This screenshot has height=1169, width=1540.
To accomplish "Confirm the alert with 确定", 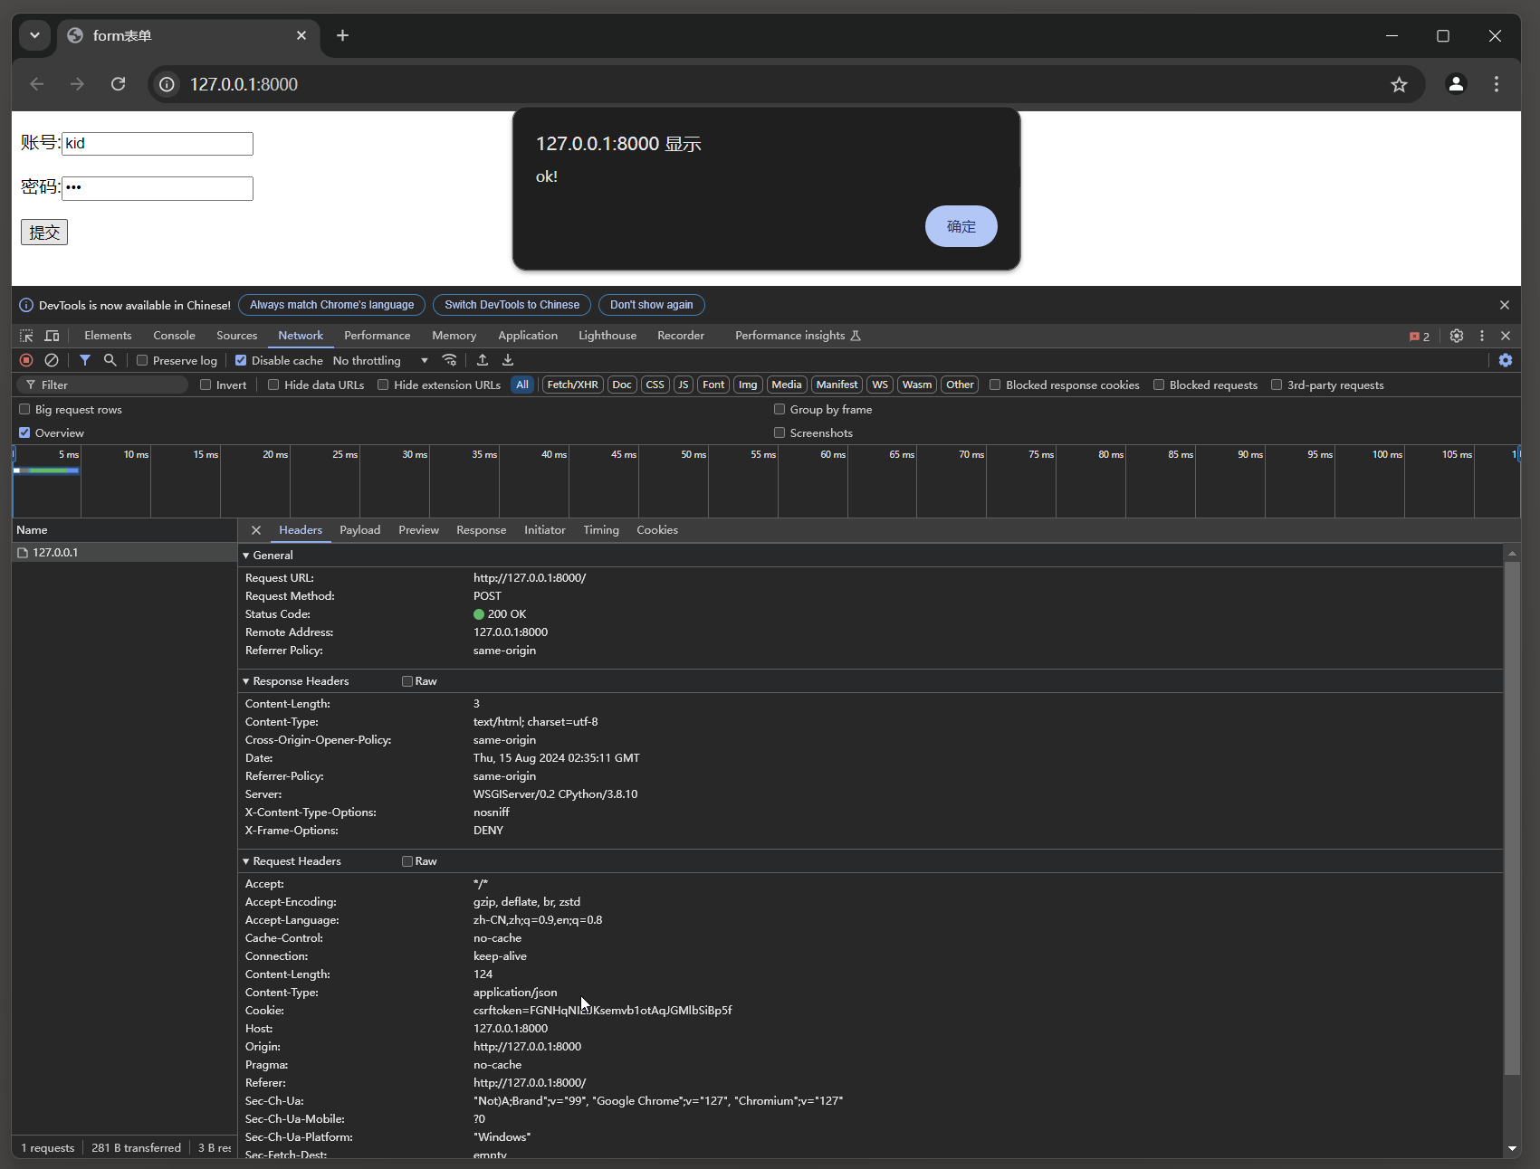I will tap(961, 226).
